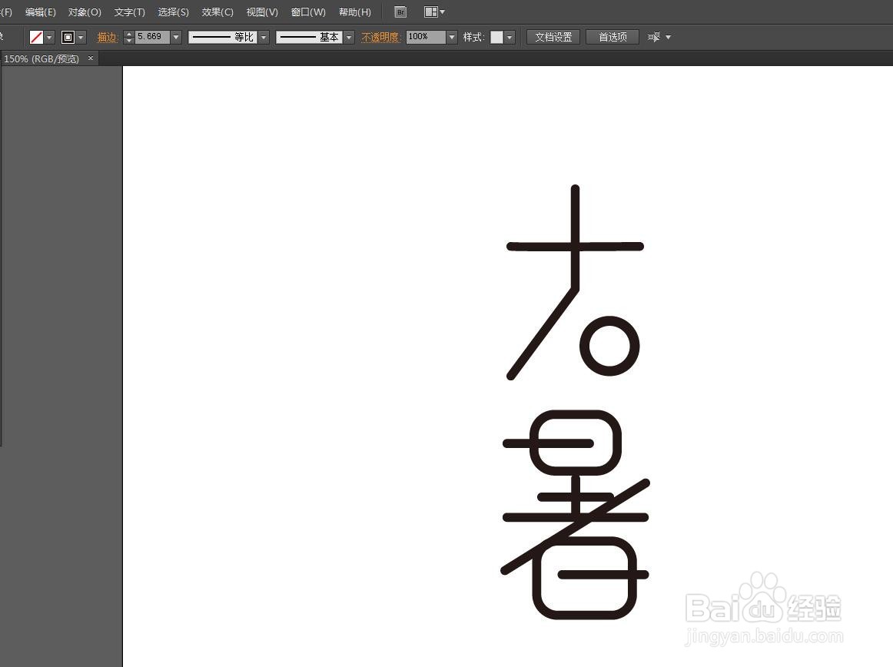Expand the graphic style dropdown arrow

coord(510,37)
